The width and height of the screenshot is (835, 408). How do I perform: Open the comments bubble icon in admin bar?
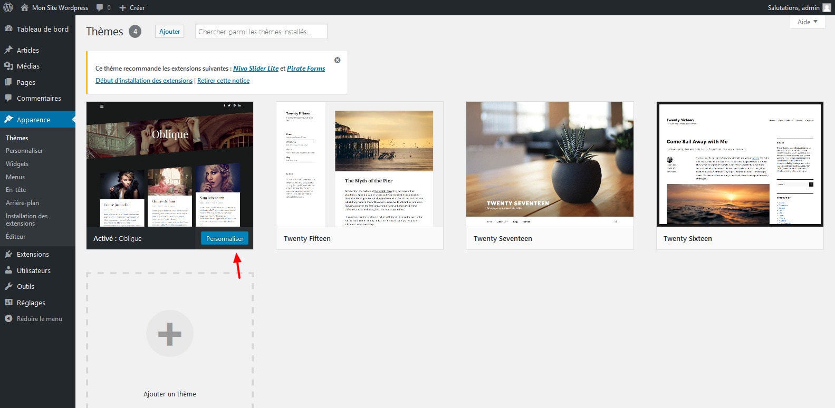[100, 8]
